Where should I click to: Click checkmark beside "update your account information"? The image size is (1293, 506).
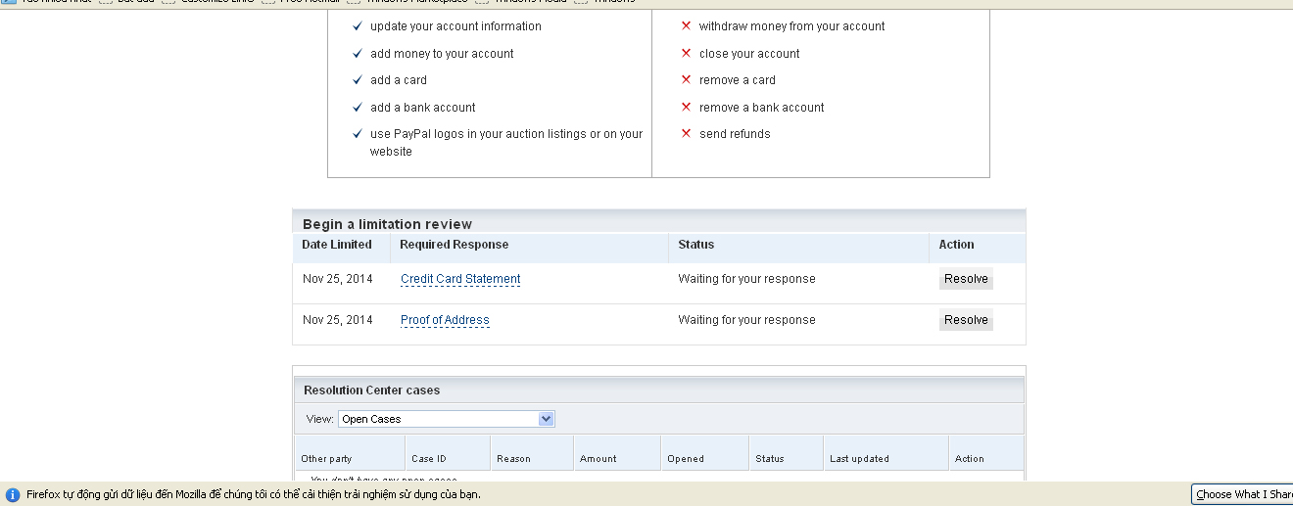[358, 26]
